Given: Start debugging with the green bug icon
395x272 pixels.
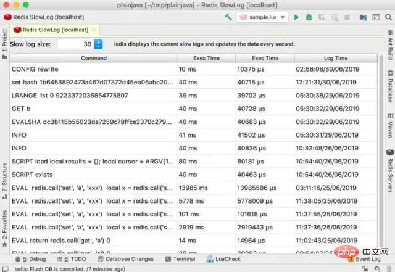Looking at the screenshot, I should click(x=309, y=17).
